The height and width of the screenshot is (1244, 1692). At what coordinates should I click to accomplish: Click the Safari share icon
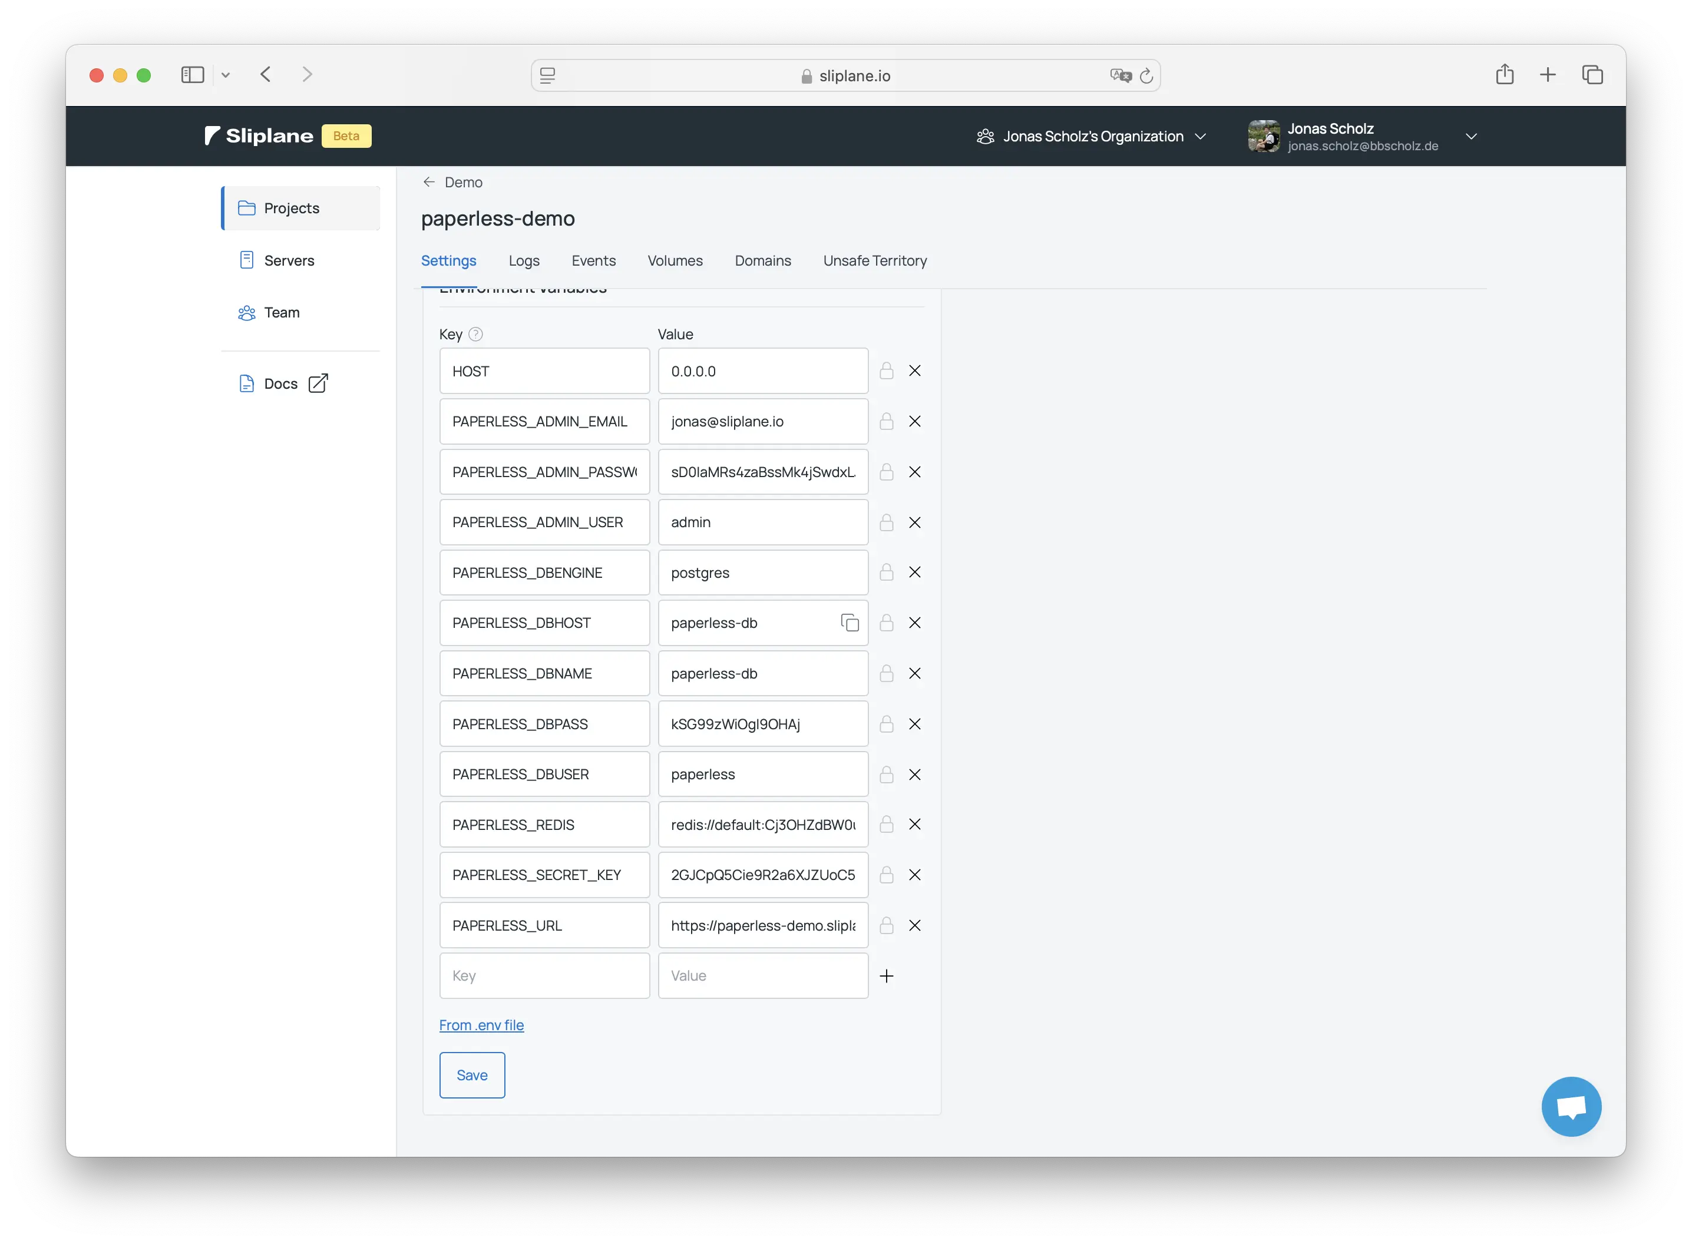tap(1505, 75)
